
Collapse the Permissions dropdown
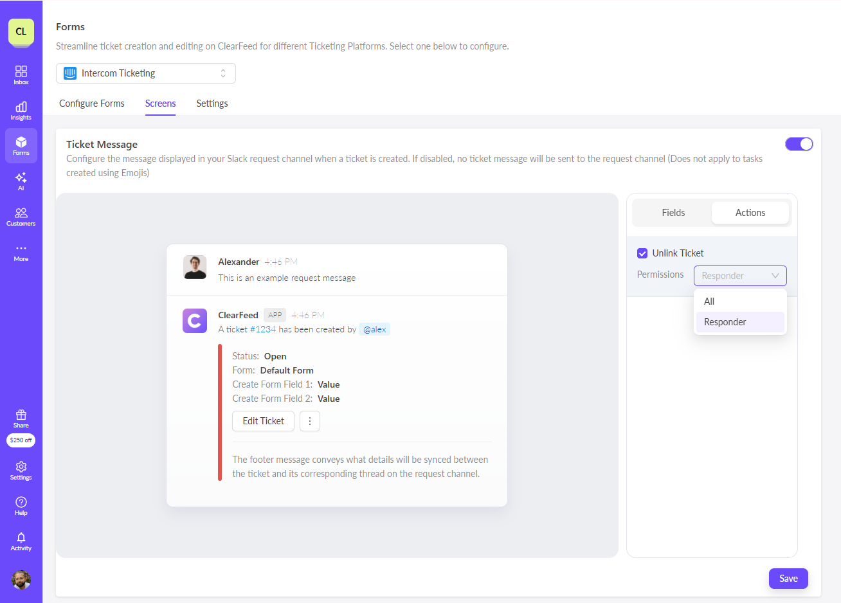740,276
